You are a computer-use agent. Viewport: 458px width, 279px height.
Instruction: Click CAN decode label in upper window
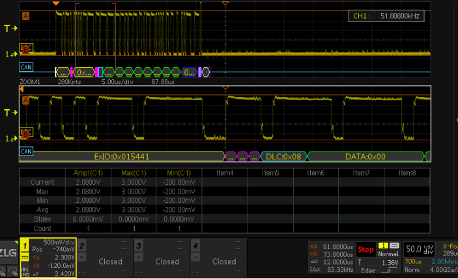coord(26,67)
